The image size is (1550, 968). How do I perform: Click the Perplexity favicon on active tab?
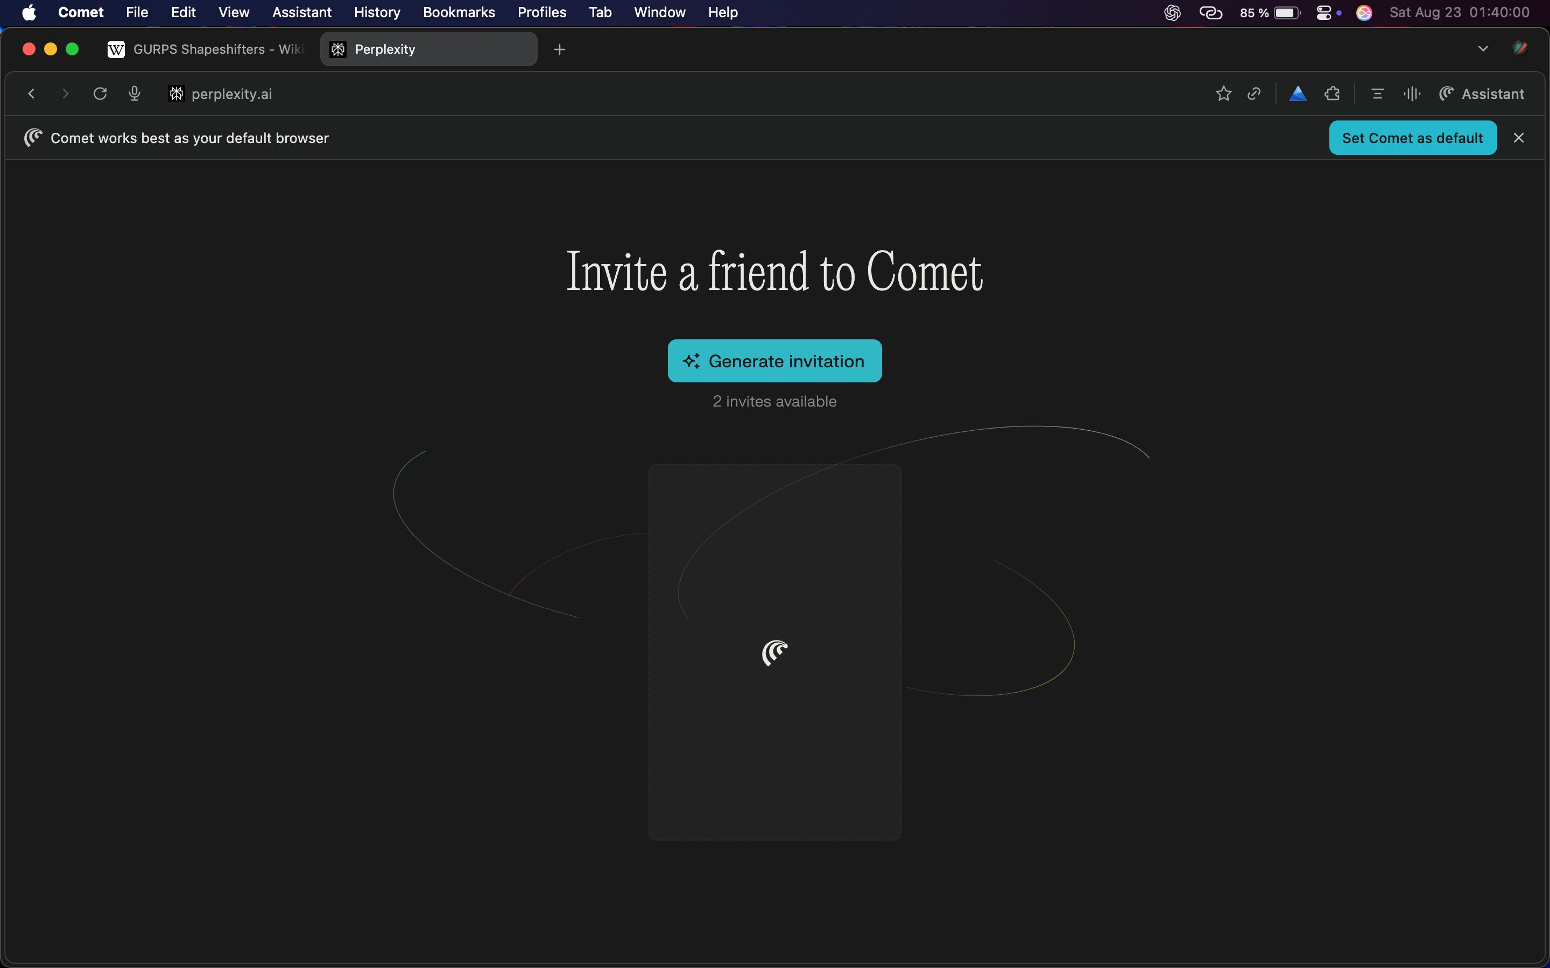(338, 49)
